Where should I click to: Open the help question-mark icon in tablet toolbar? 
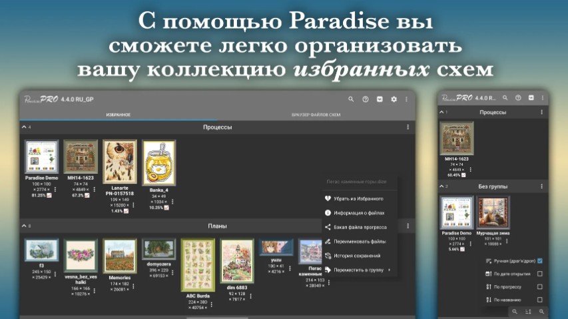365,99
